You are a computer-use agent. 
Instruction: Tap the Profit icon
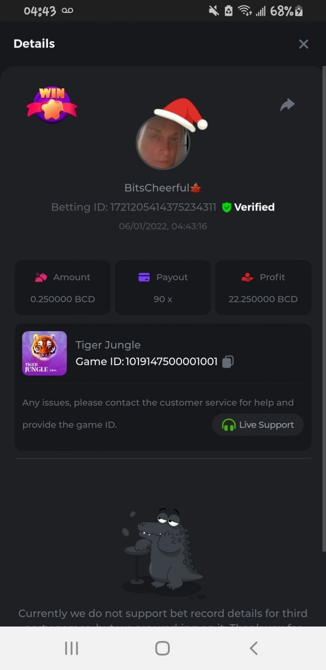(x=248, y=277)
